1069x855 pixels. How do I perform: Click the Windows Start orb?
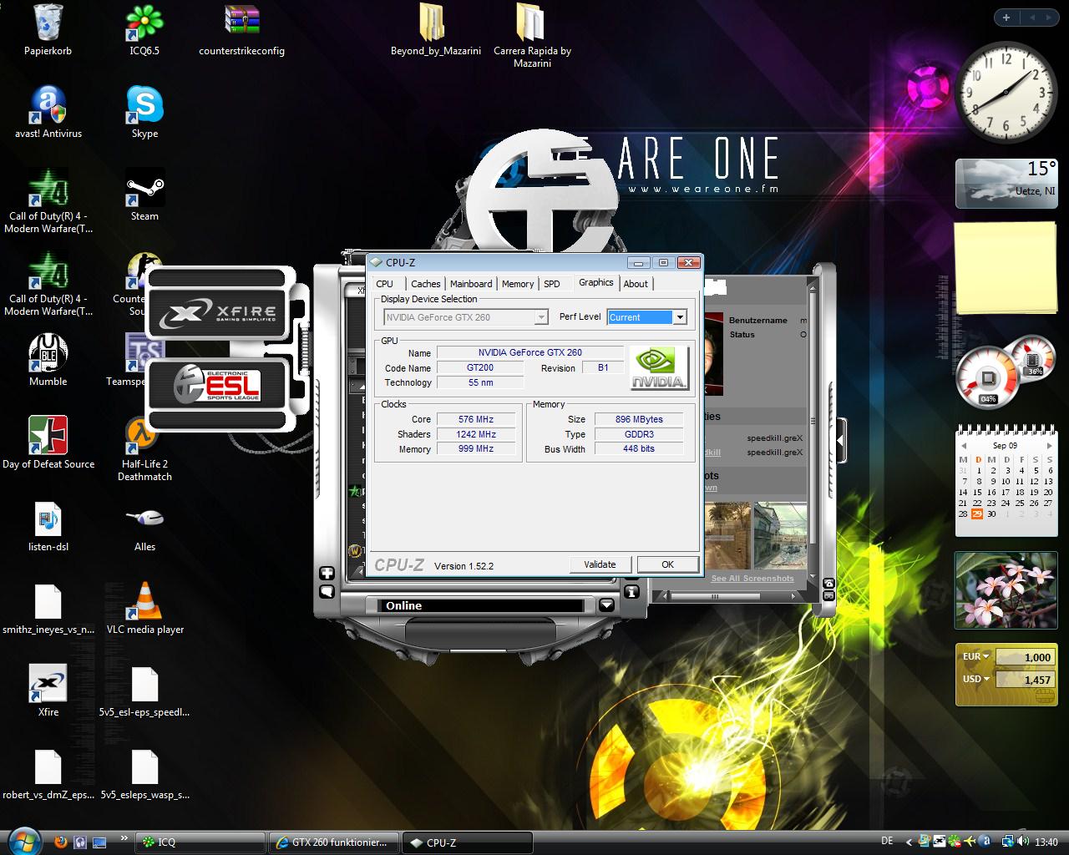tap(23, 840)
